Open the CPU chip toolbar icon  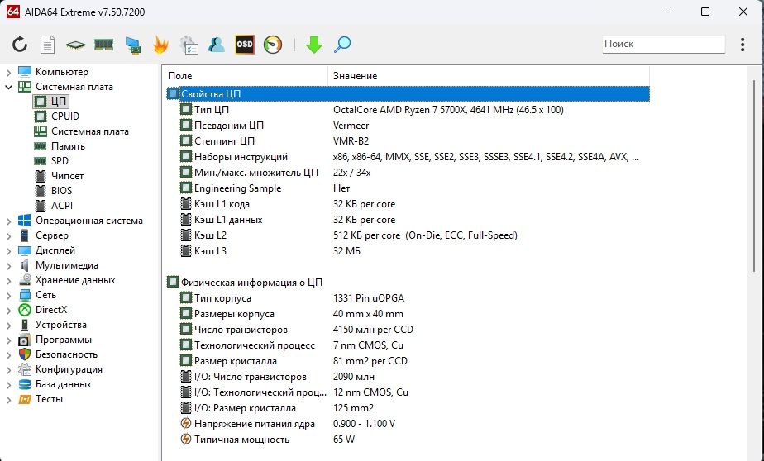click(x=75, y=45)
